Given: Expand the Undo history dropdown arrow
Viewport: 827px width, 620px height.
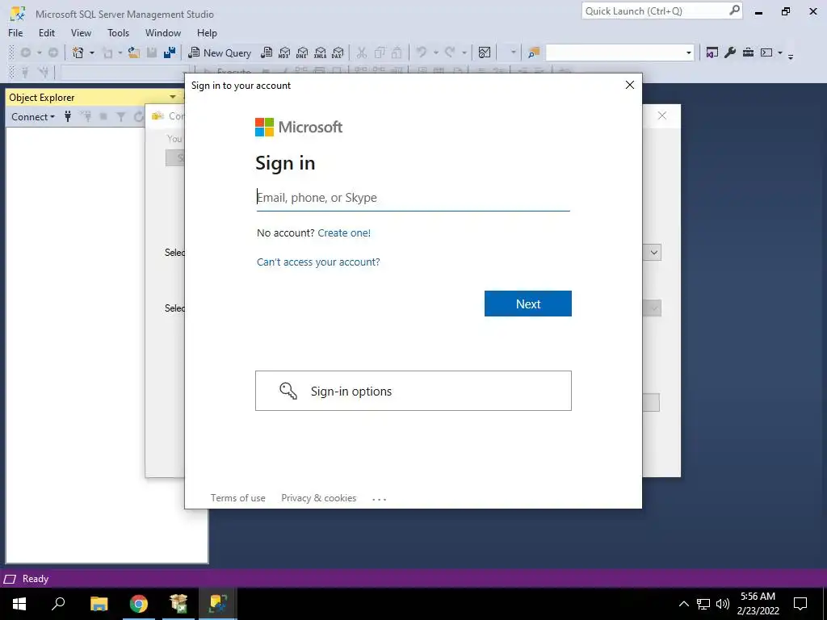Looking at the screenshot, I should [435, 52].
